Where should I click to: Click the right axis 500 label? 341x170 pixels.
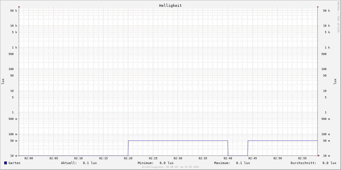324,54
